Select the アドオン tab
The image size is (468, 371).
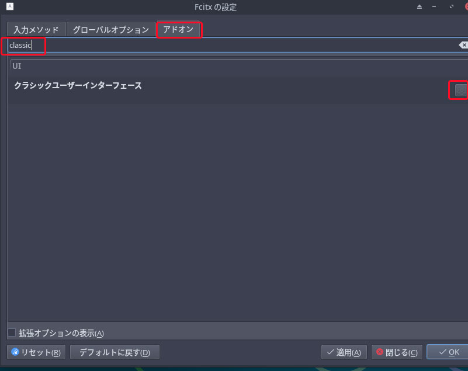pyautogui.click(x=178, y=29)
